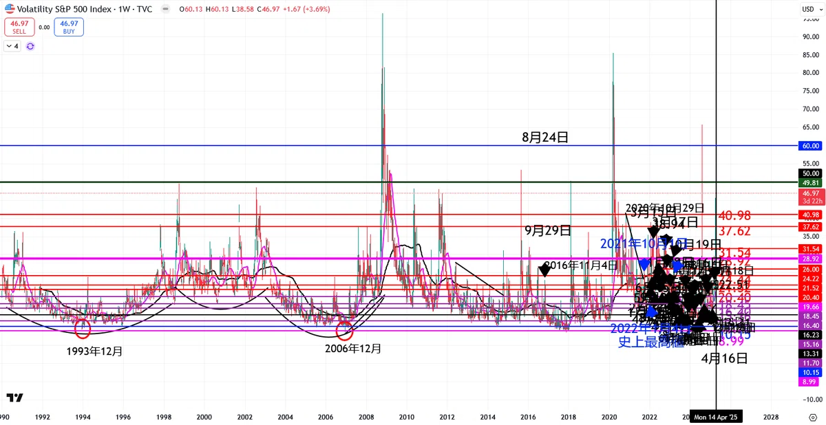Select the red 26.00 axis price label
826x425 pixels.
click(810, 270)
